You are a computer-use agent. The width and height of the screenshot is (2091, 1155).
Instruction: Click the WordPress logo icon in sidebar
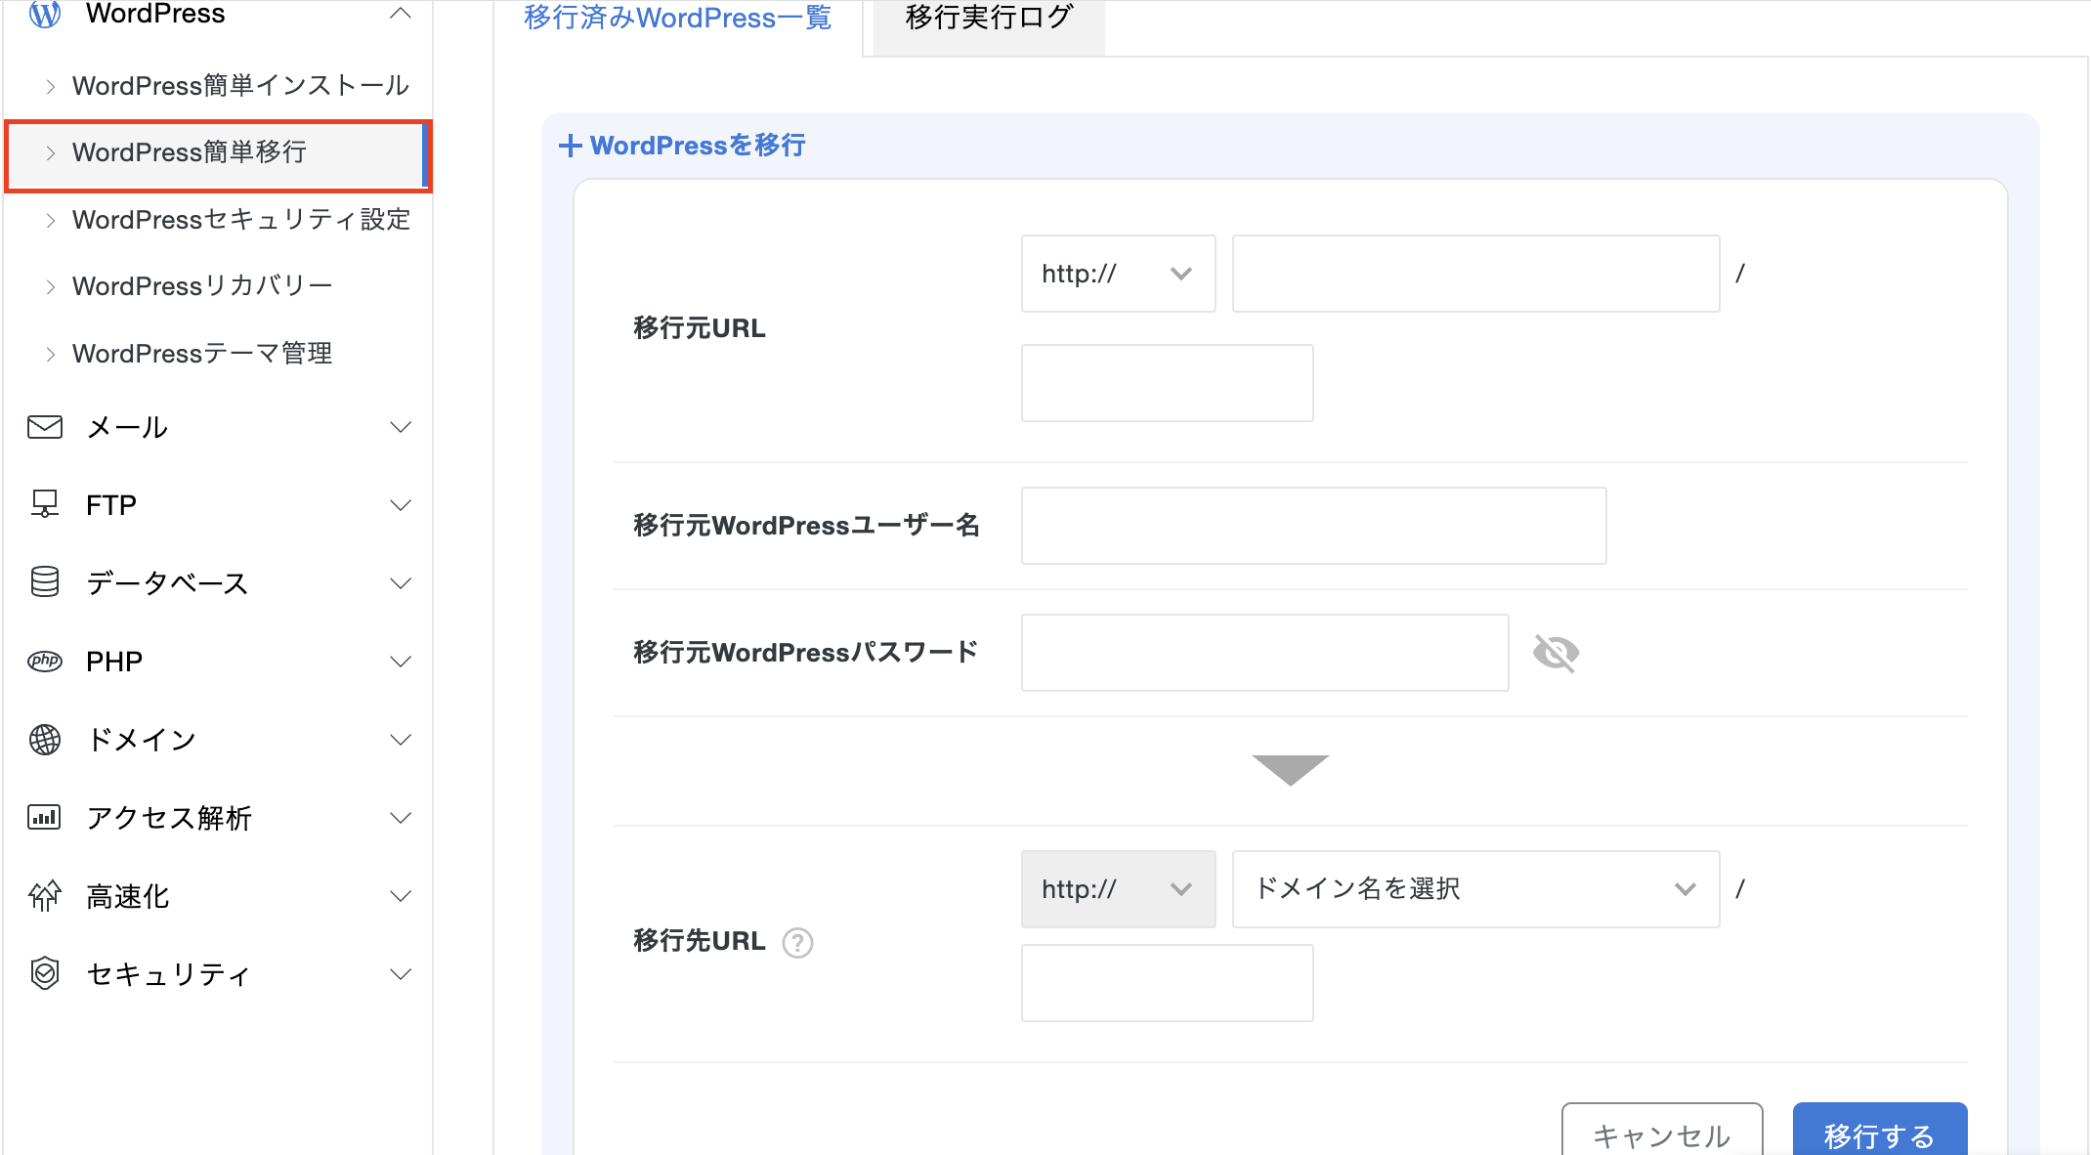click(x=45, y=14)
